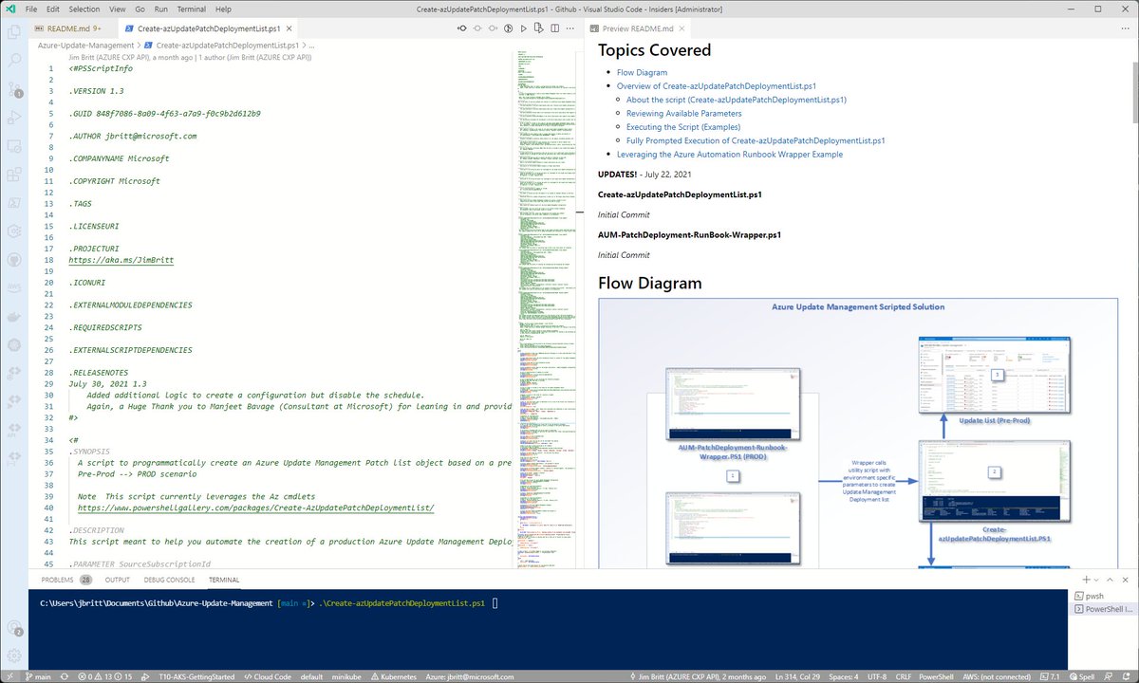This screenshot has height=683, width=1139.
Task: Open the AWS toolkit view
Action: pyautogui.click(x=14, y=288)
